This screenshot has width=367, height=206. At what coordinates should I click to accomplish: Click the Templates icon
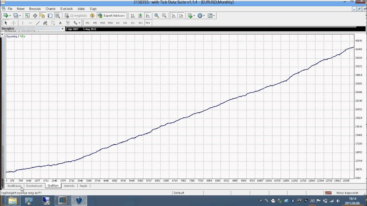click(210, 16)
